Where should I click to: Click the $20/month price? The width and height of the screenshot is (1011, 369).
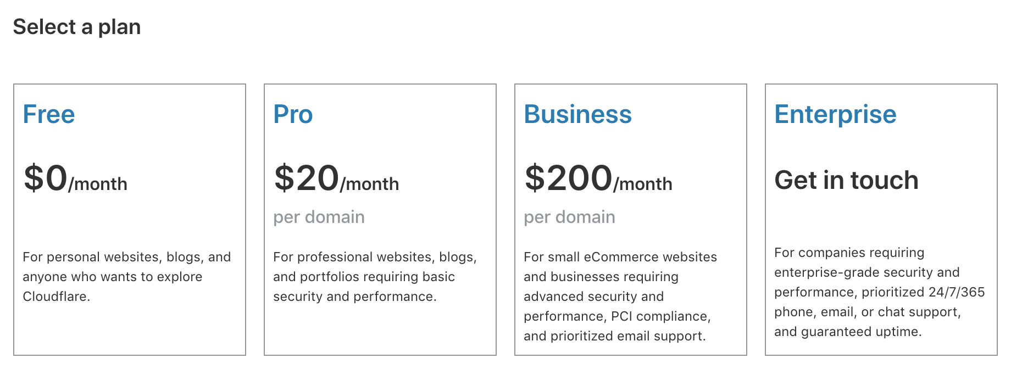tap(336, 179)
